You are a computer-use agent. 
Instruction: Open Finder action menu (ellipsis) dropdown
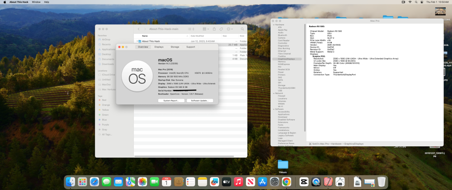230,29
